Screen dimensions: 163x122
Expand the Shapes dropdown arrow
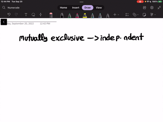coord(138,15)
